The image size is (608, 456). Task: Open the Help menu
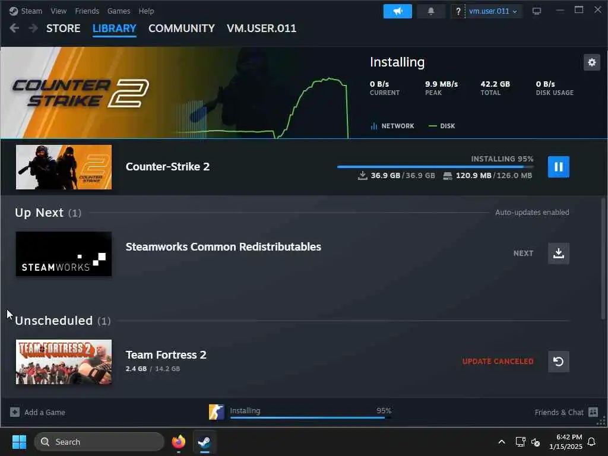point(146,11)
